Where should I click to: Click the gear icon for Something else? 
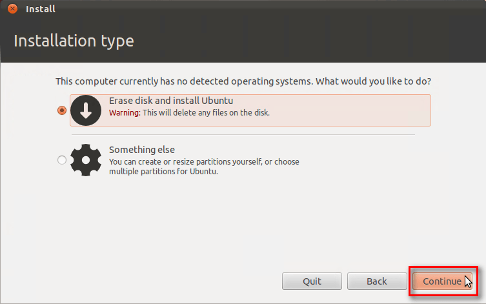tap(86, 159)
